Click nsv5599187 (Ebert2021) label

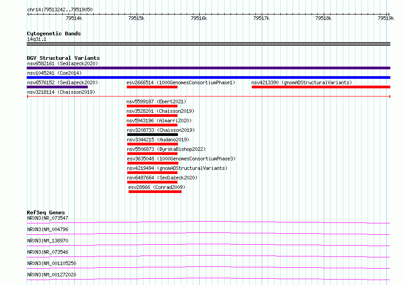pyautogui.click(x=156, y=101)
